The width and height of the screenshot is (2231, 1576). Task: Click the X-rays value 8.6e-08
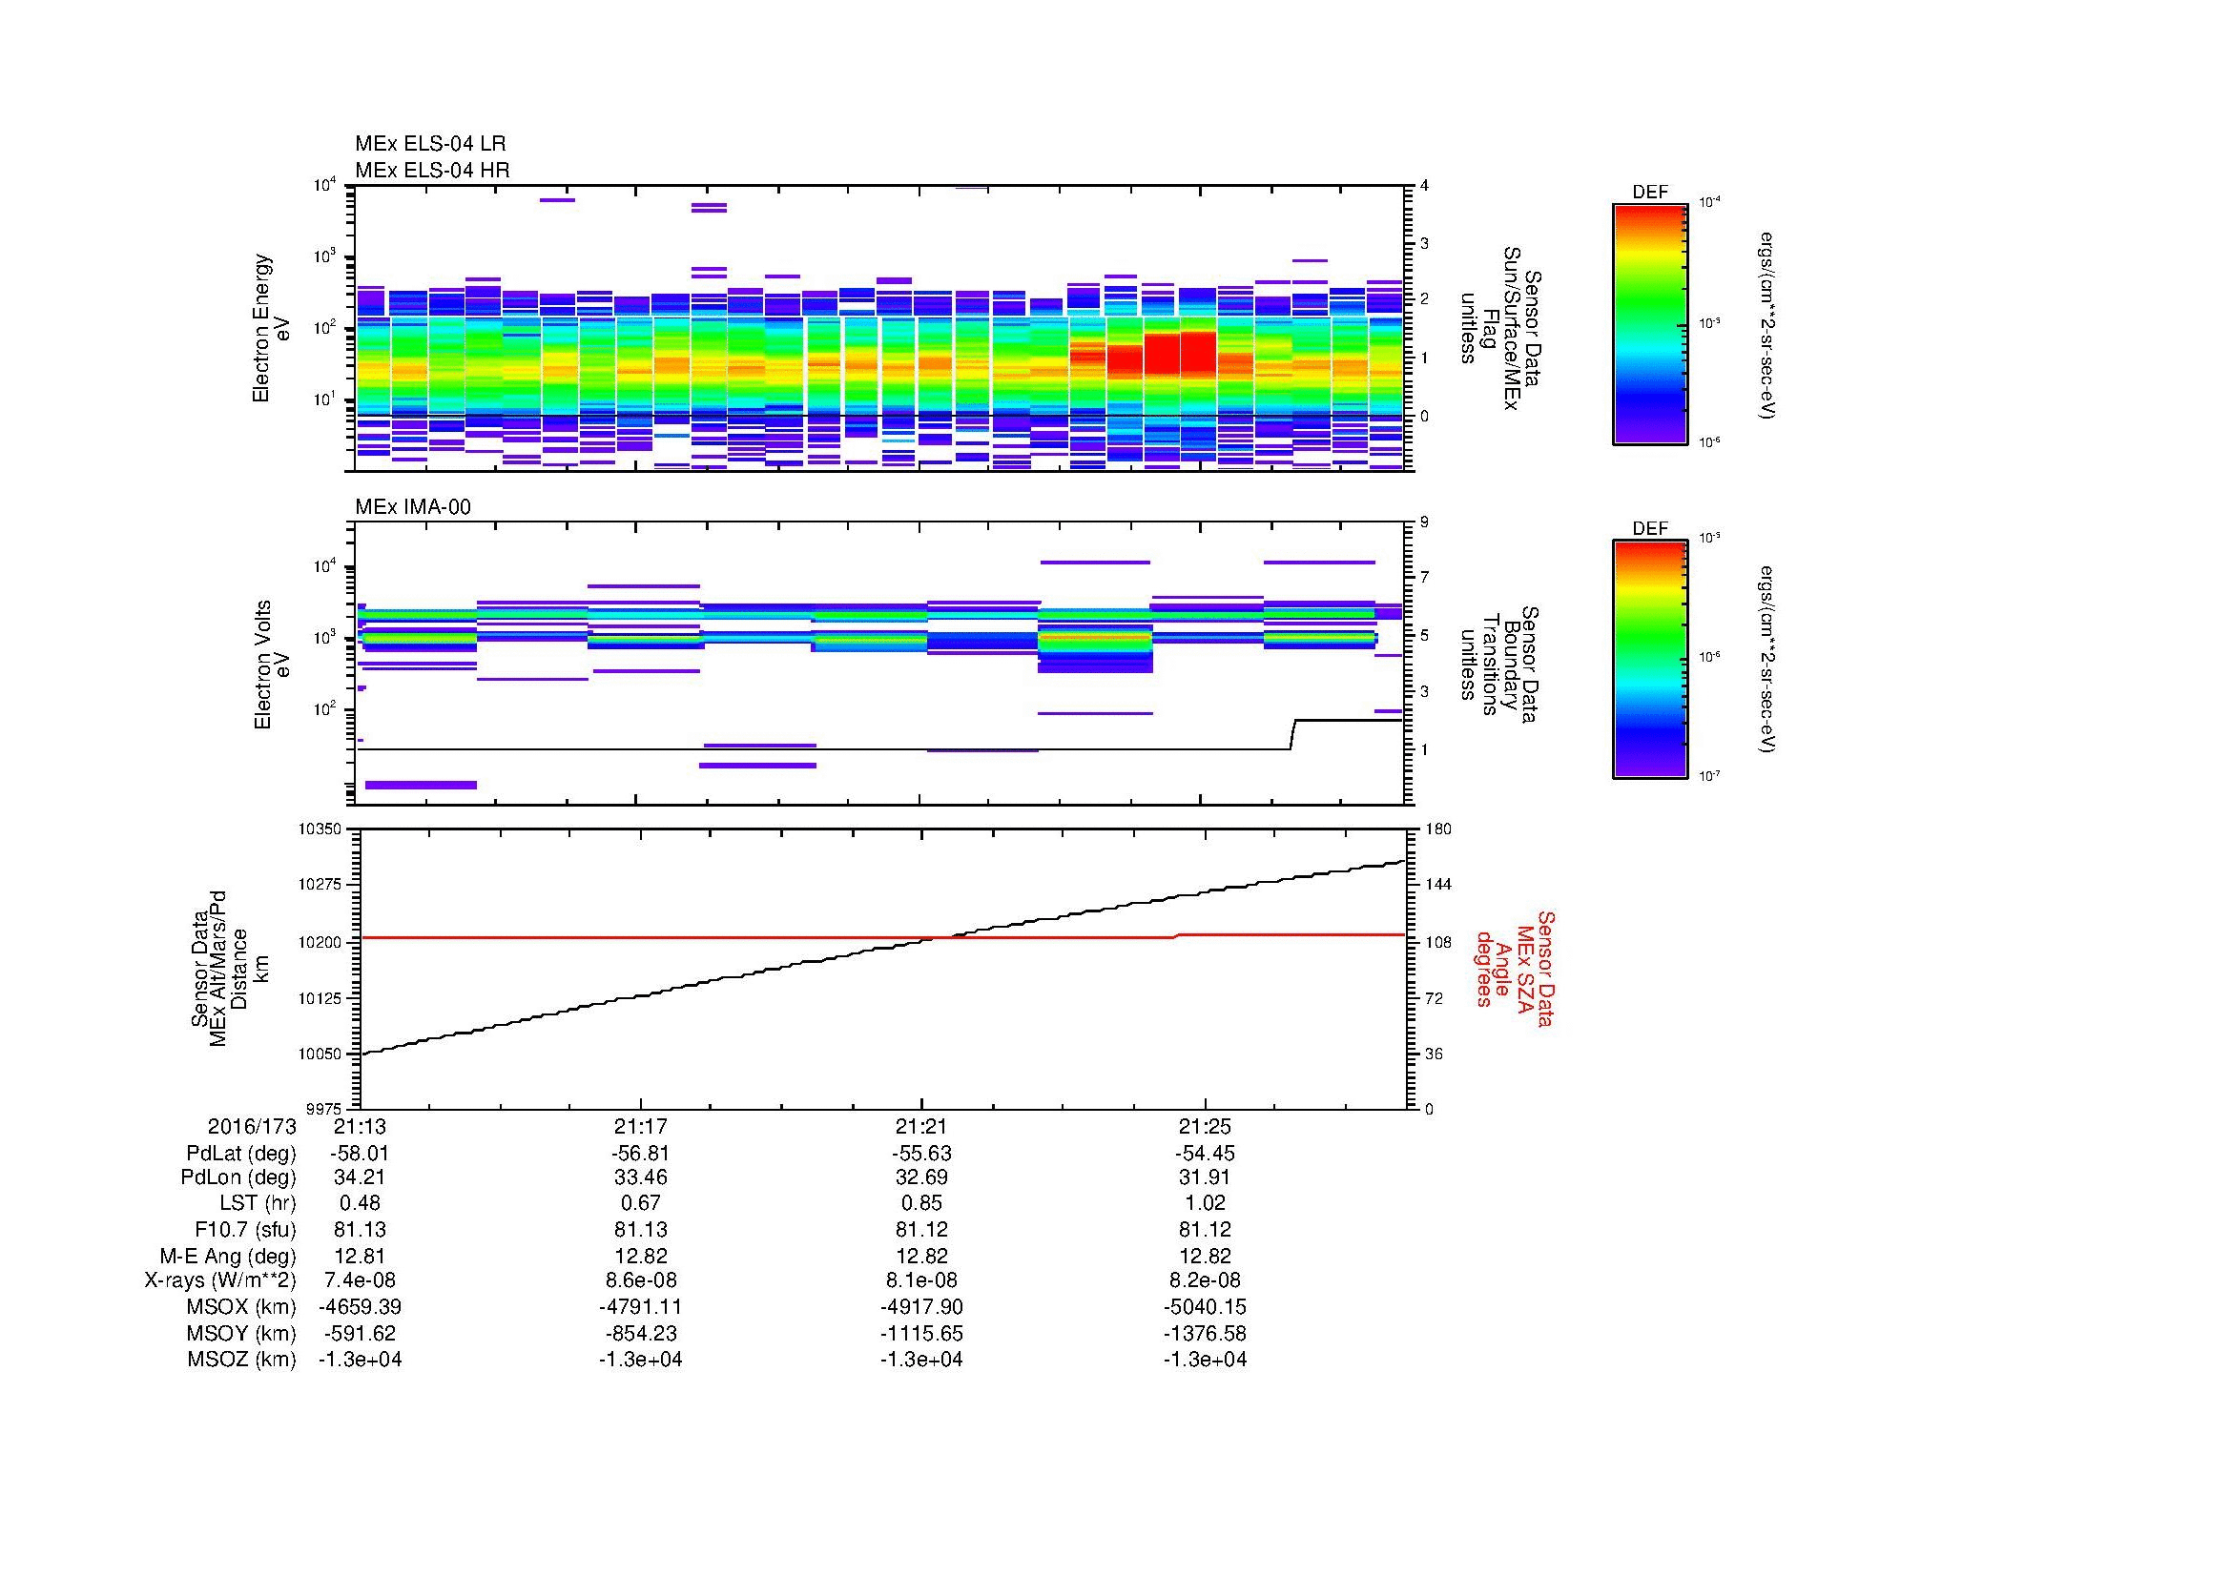tap(640, 1280)
